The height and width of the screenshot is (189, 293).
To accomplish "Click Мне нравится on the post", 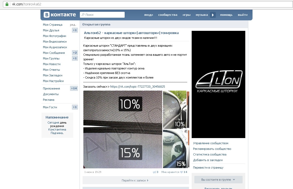I will click(x=170, y=172).
